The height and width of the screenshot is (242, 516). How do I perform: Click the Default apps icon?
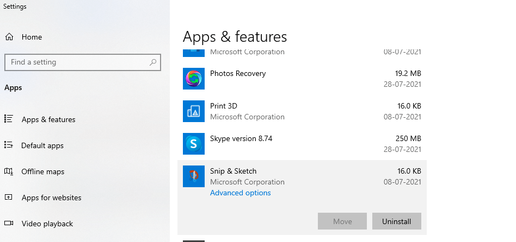pyautogui.click(x=9, y=145)
